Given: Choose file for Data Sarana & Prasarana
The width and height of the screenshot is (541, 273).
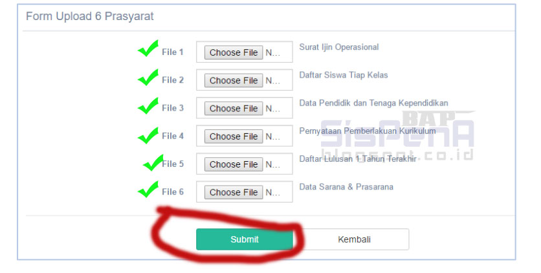Looking at the screenshot, I should point(234,192).
